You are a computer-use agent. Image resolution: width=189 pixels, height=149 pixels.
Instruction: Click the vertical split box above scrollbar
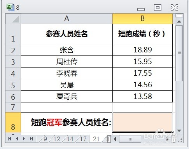coord(179,16)
